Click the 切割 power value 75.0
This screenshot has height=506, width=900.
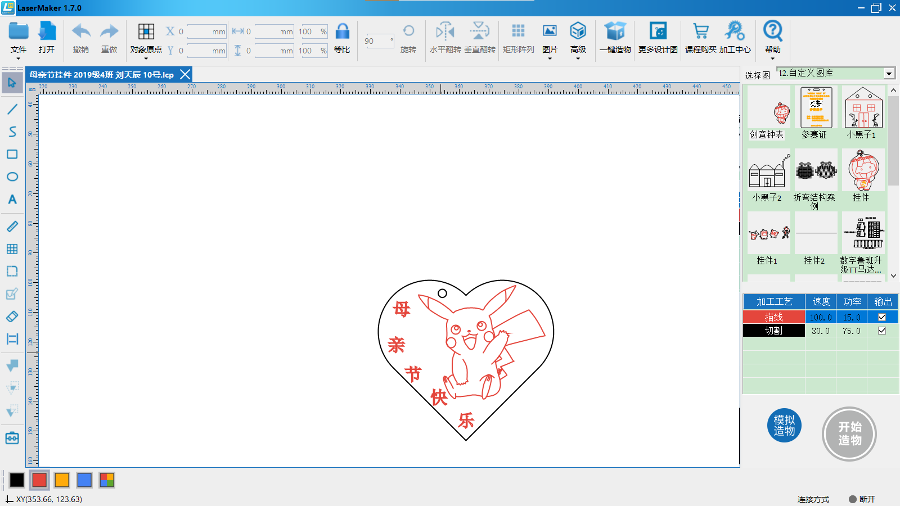(852, 331)
